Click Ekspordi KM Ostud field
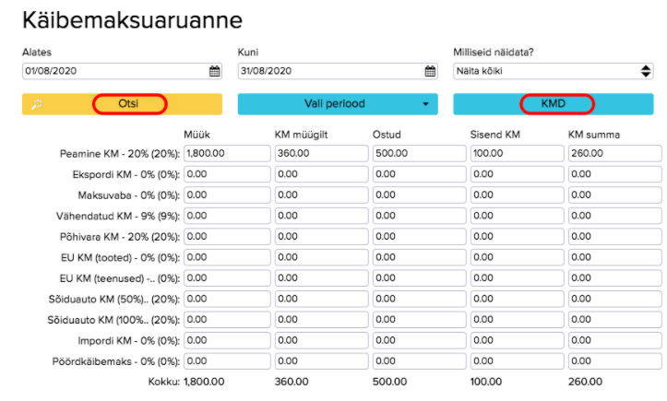 pos(420,174)
